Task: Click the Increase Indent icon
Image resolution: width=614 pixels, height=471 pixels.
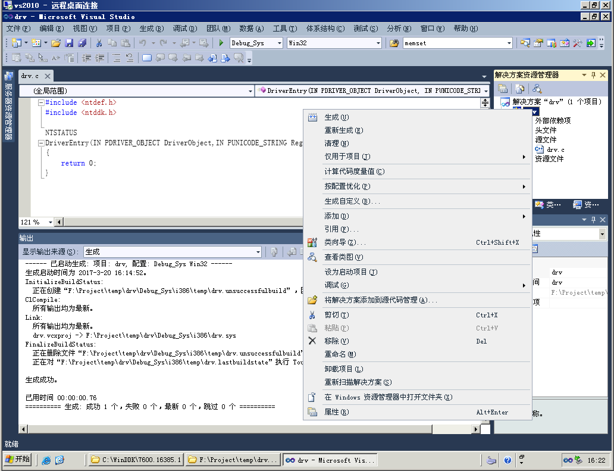Action: click(x=100, y=58)
